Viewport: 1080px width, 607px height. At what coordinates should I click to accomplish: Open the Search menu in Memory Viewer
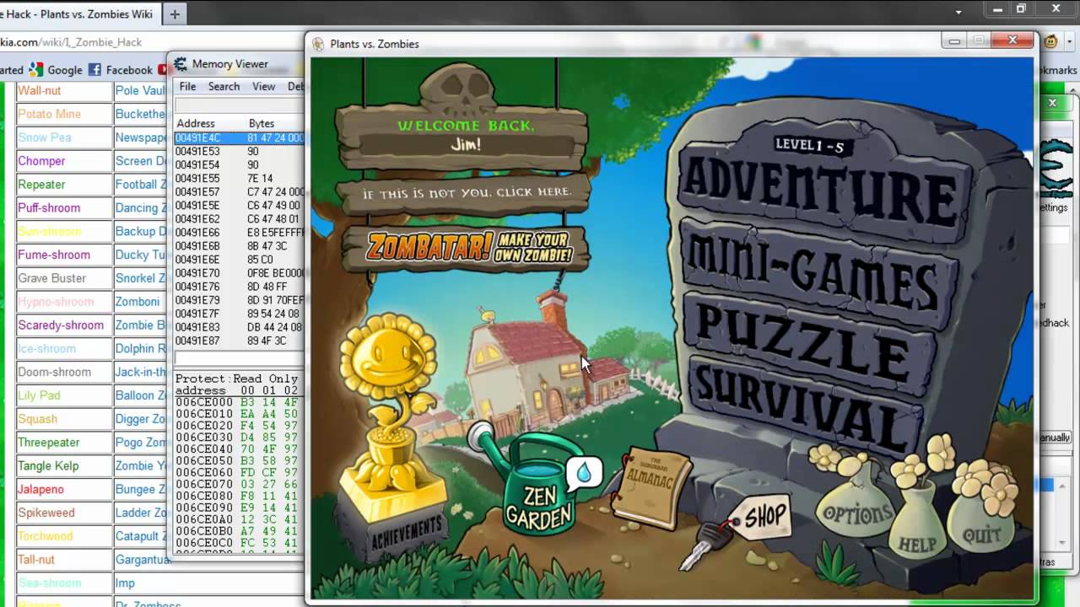224,87
